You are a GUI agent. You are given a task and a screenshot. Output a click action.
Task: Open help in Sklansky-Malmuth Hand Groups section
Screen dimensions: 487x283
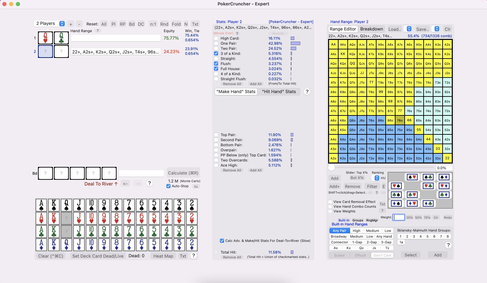pyautogui.click(x=448, y=245)
